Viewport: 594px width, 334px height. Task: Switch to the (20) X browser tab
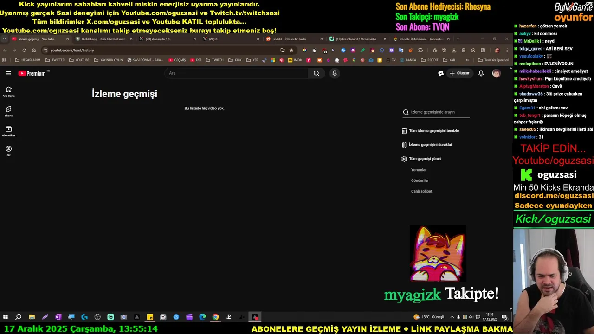tap(231, 39)
